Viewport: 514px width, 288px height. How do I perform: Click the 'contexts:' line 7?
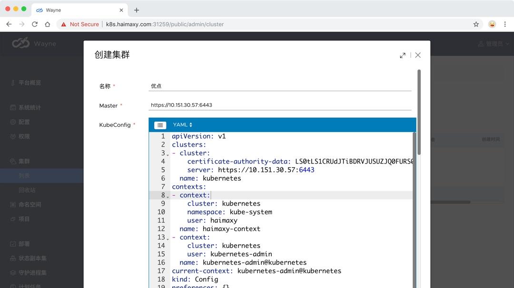189,187
